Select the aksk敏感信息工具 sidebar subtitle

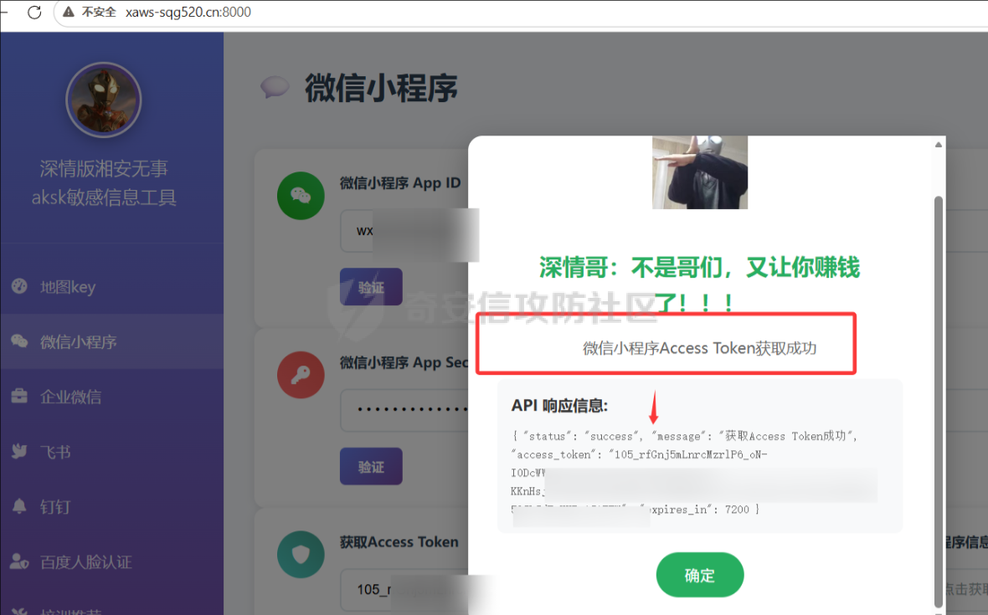tap(104, 197)
